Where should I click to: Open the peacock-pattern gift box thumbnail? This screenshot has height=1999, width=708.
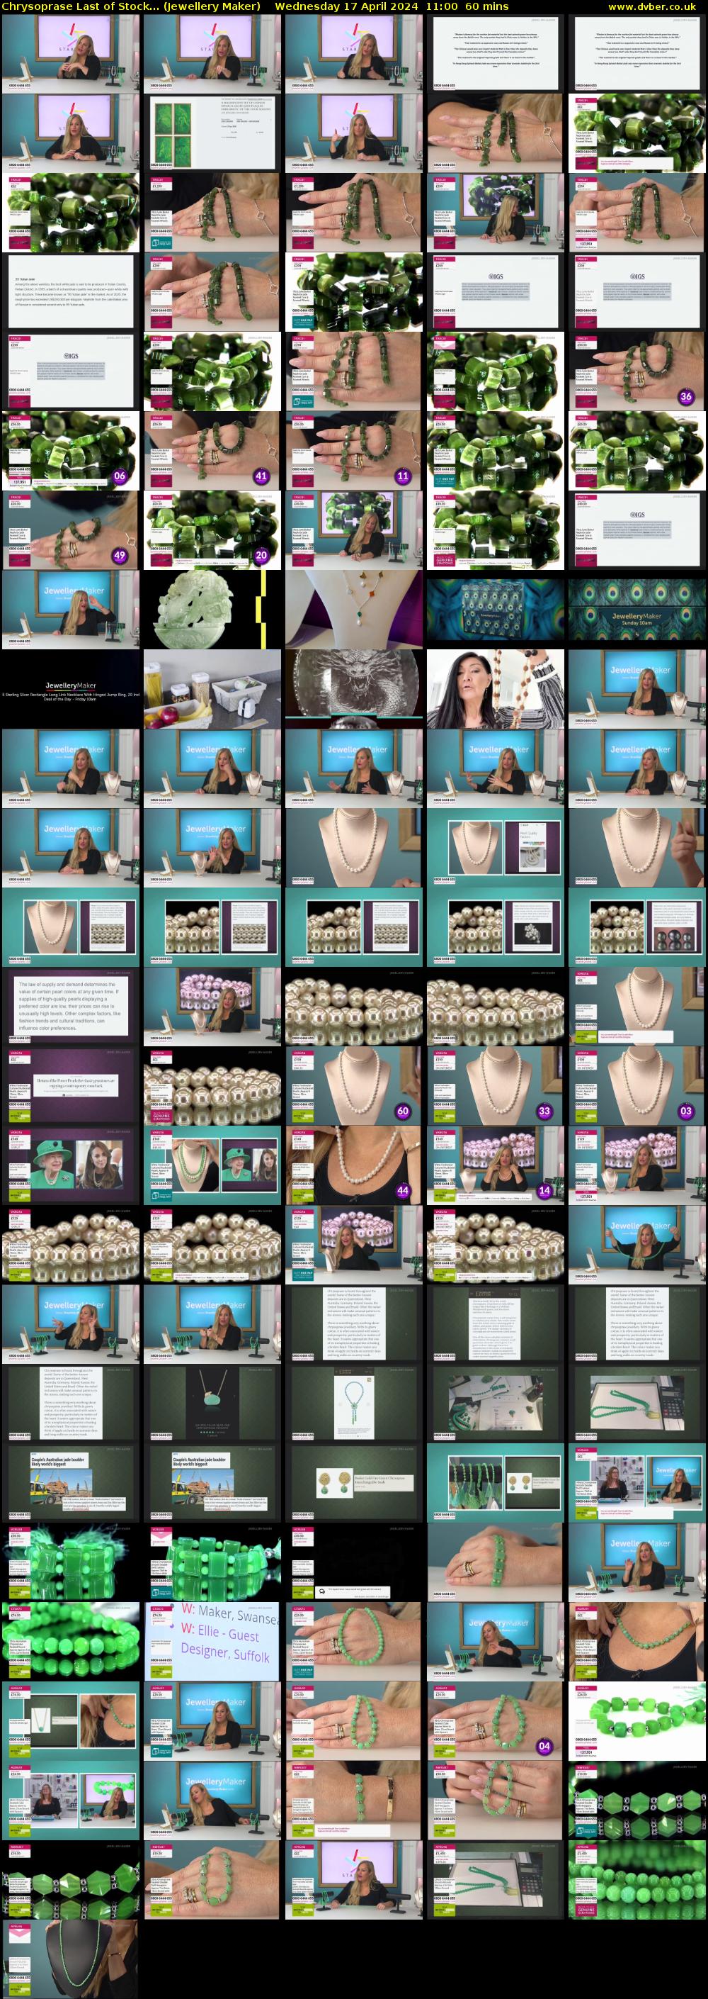pyautogui.click(x=495, y=610)
